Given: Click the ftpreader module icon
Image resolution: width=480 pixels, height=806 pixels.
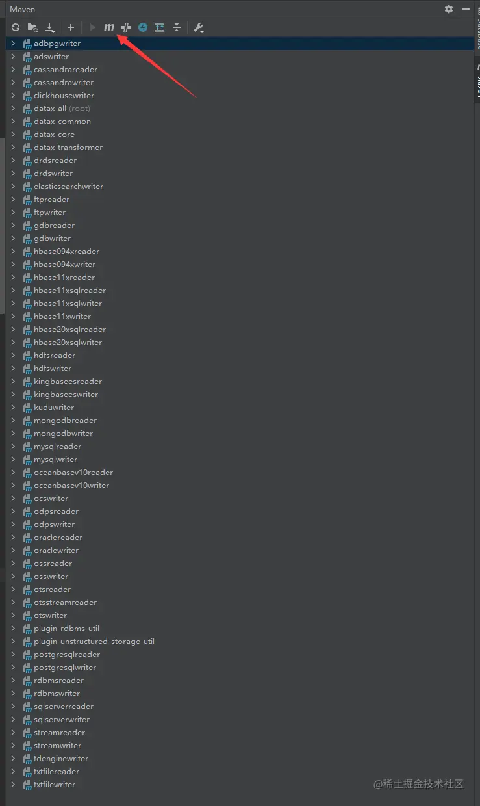Looking at the screenshot, I should click(27, 200).
